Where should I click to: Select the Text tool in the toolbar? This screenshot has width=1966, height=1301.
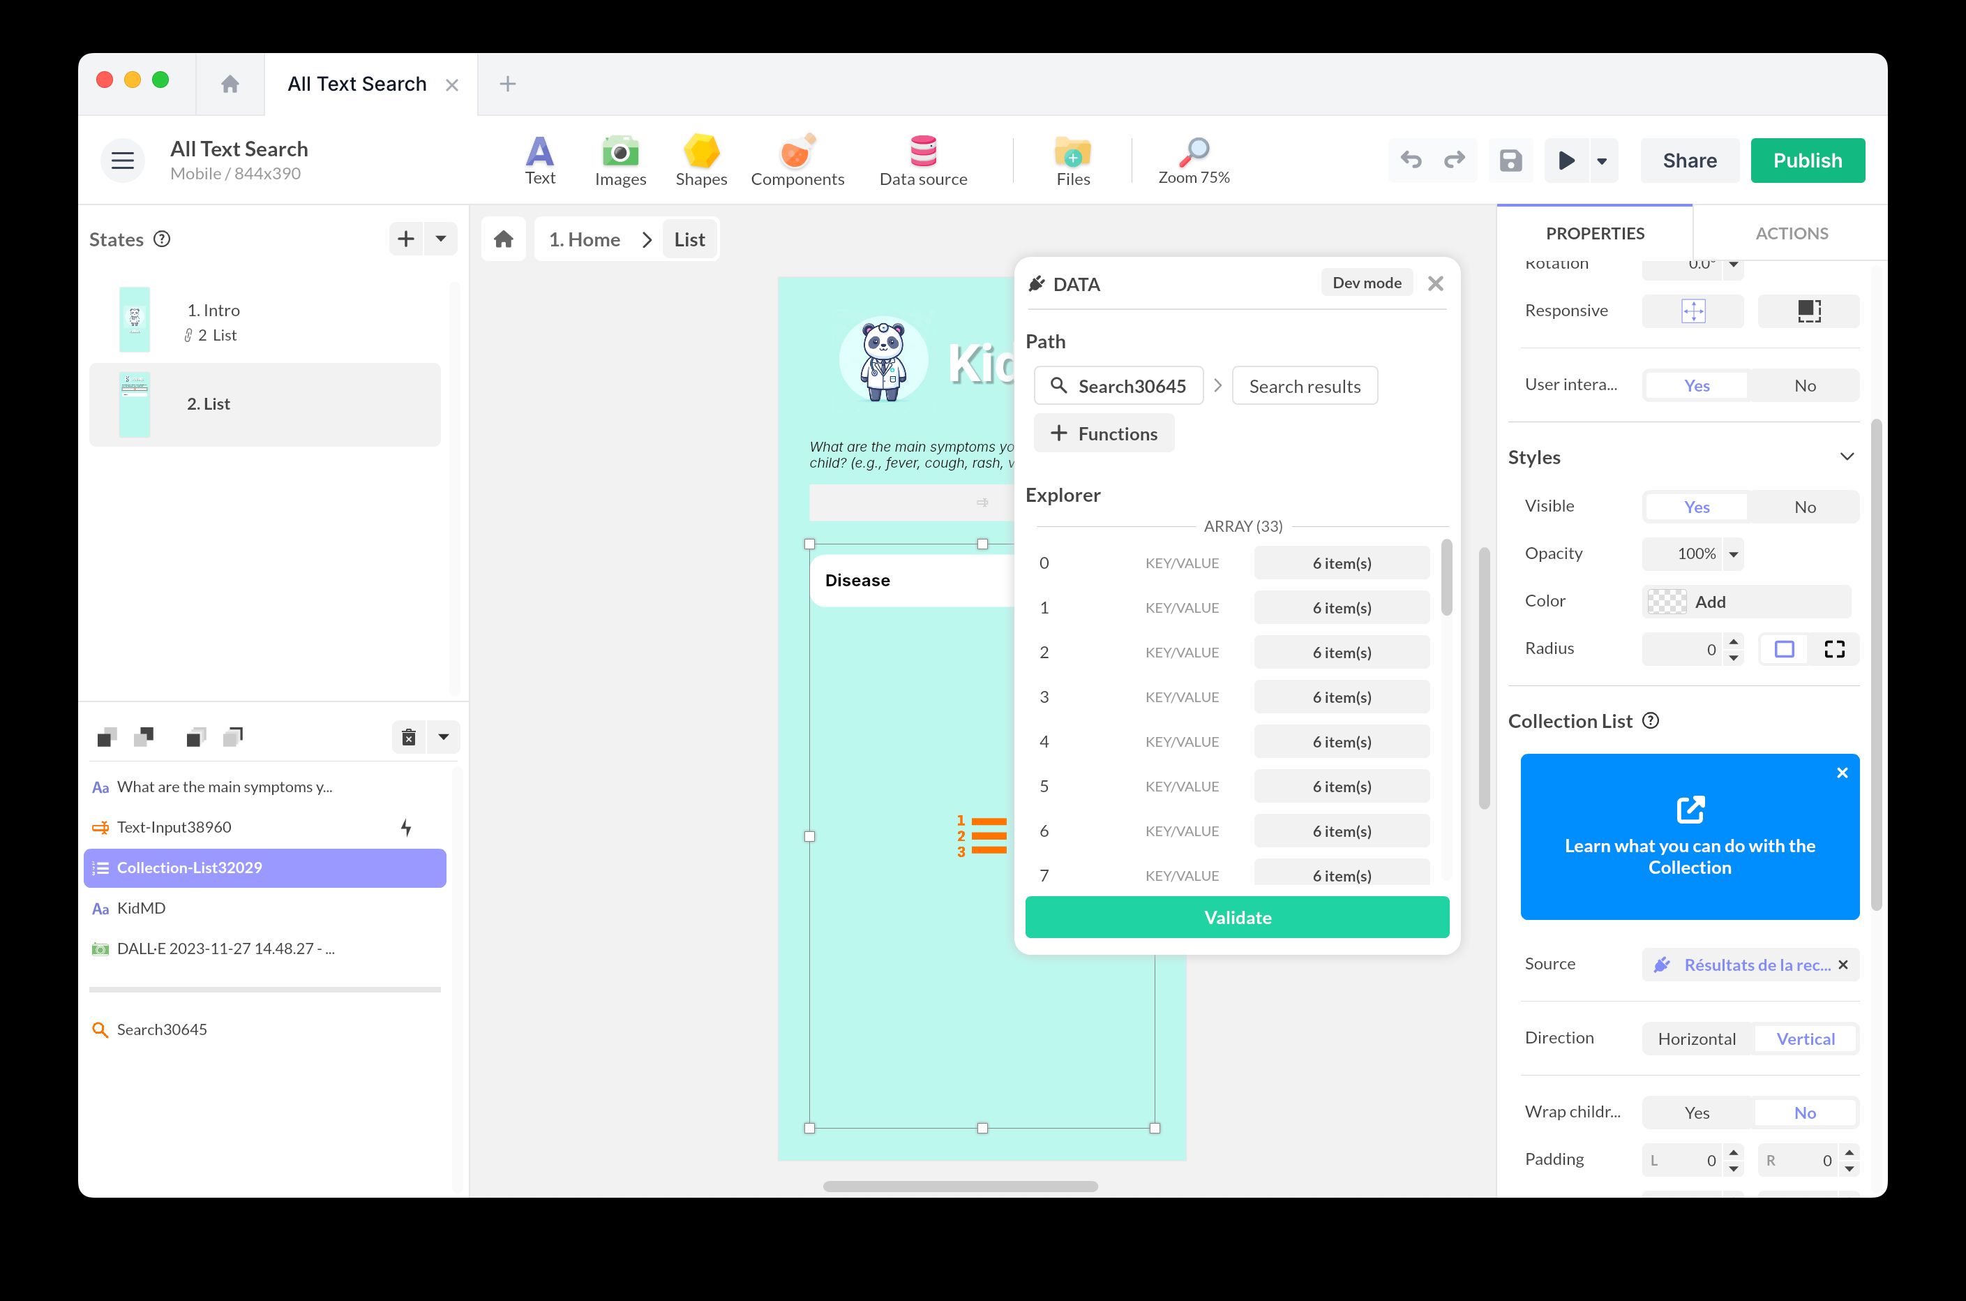point(540,160)
